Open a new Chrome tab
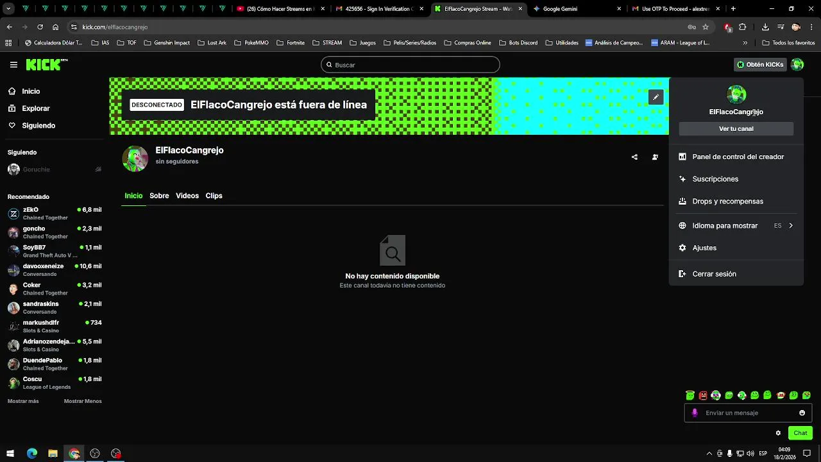Screen dimensions: 821x462 (x=733, y=9)
